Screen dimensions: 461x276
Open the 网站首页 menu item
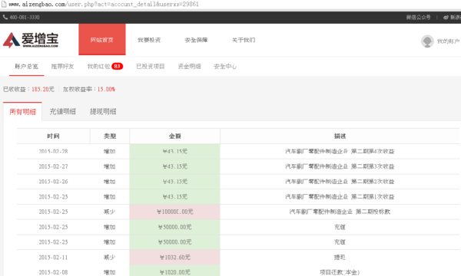(101, 40)
